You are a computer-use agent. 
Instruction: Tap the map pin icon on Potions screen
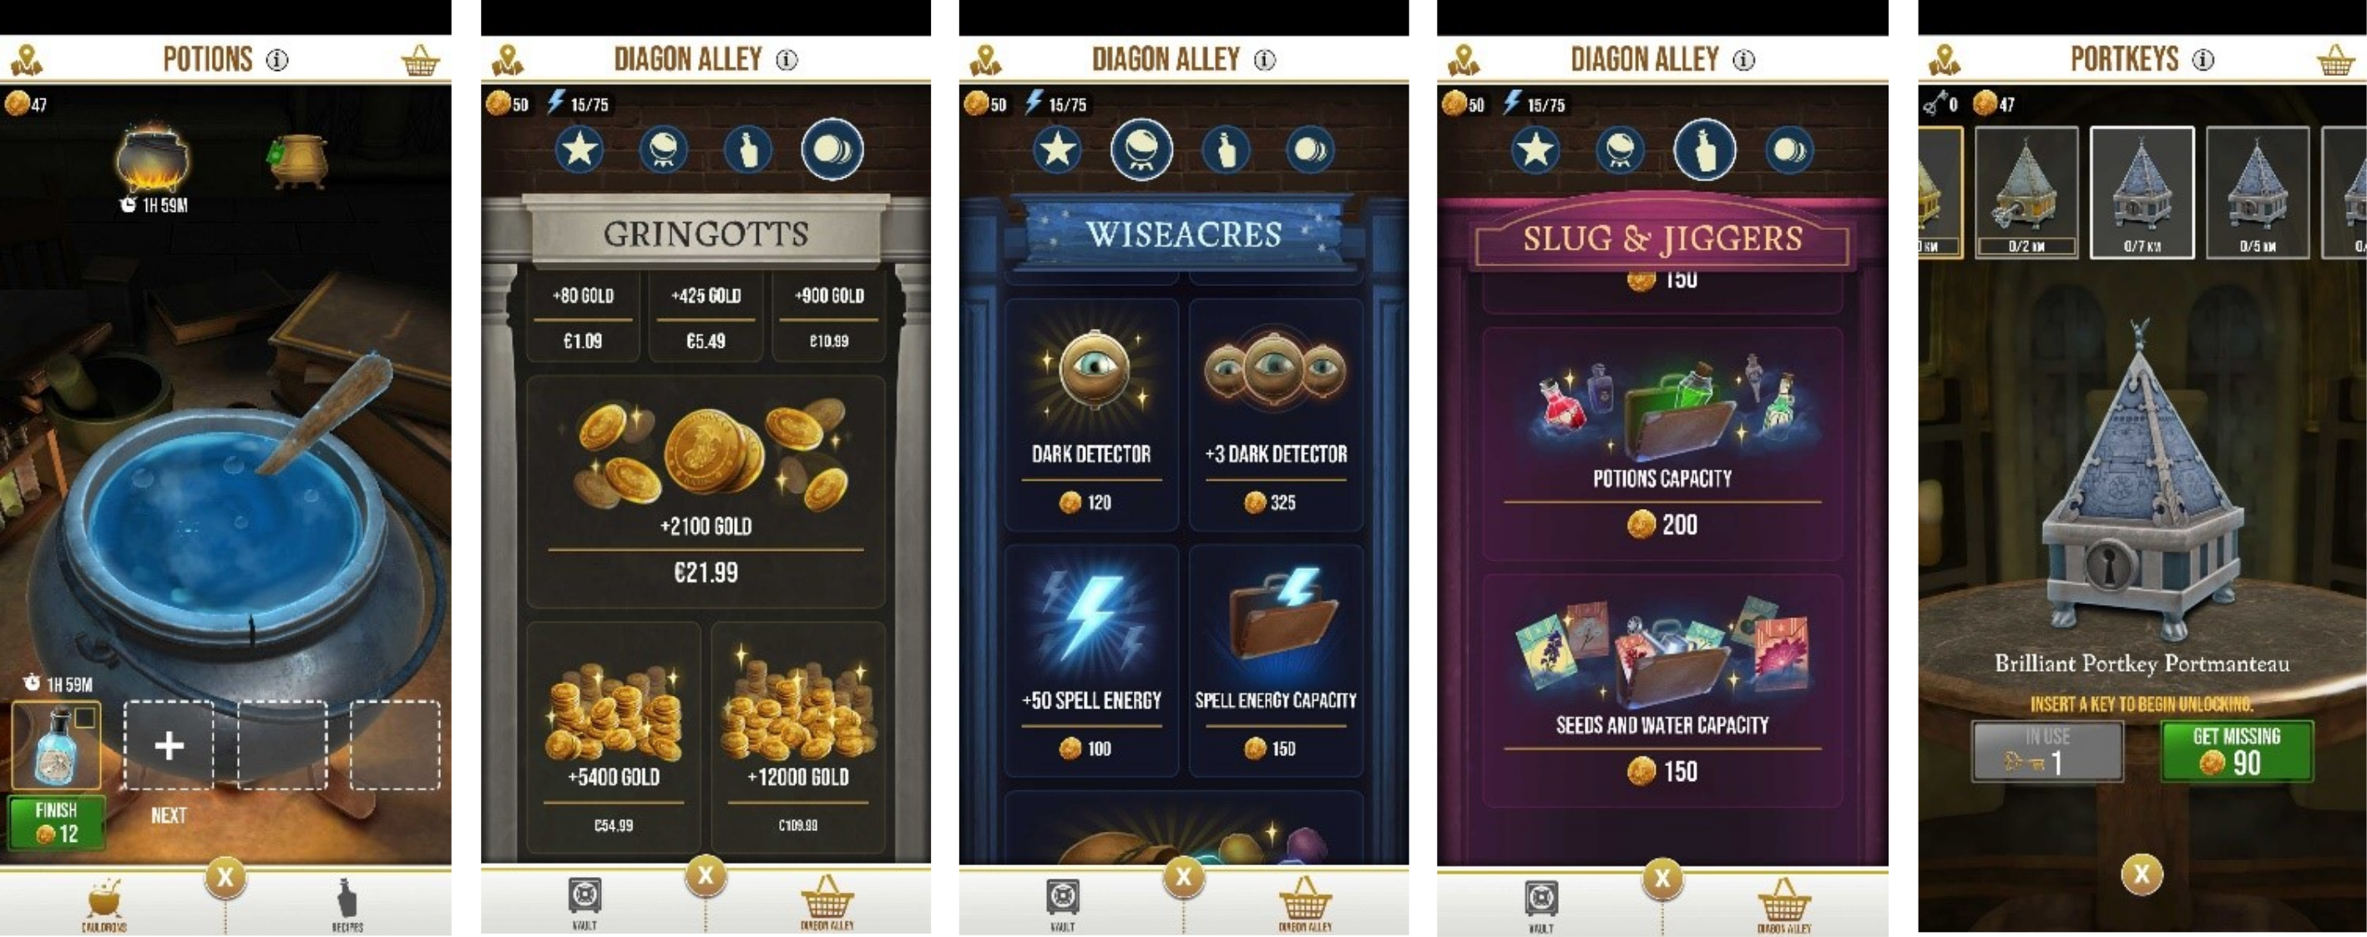tap(27, 61)
